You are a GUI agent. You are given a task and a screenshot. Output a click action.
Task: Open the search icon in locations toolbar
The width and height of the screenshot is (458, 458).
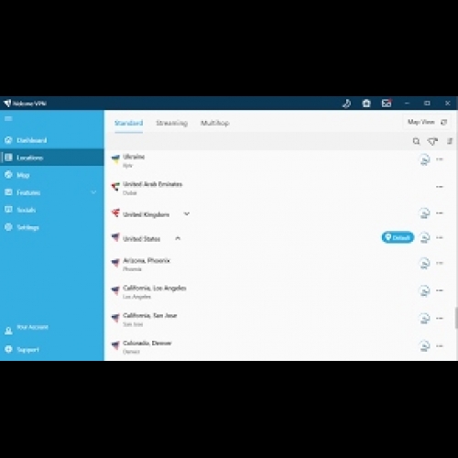click(x=416, y=141)
